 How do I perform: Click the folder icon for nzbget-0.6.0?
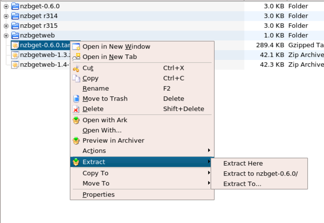click(x=15, y=6)
